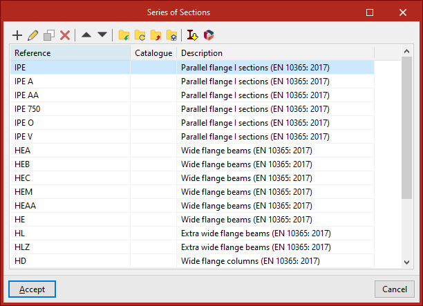Select the IPE 750 series row

pos(69,108)
